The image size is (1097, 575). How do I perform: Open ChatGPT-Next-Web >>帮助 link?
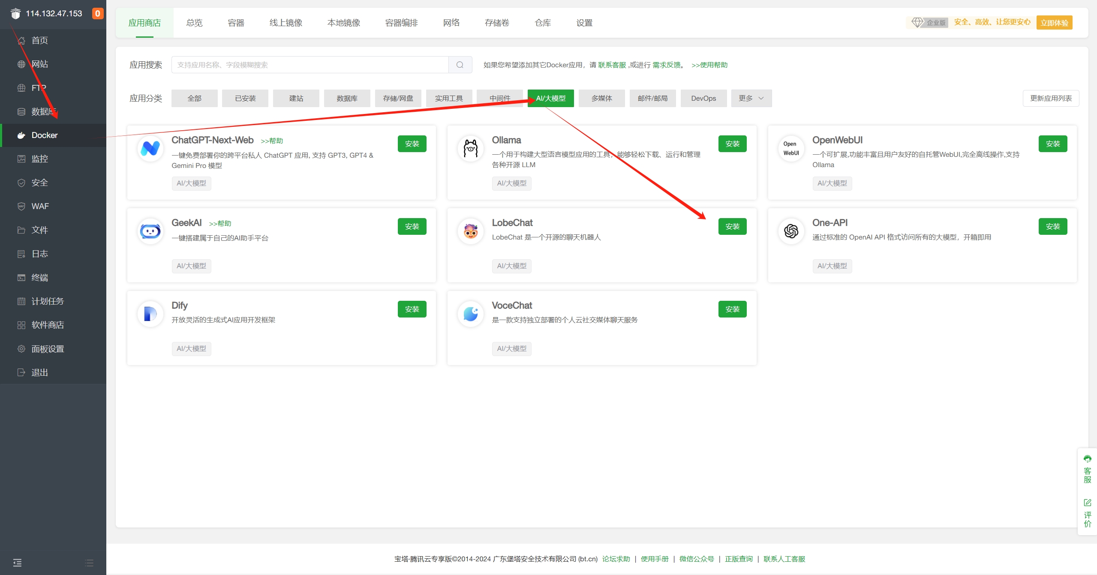pyautogui.click(x=272, y=141)
